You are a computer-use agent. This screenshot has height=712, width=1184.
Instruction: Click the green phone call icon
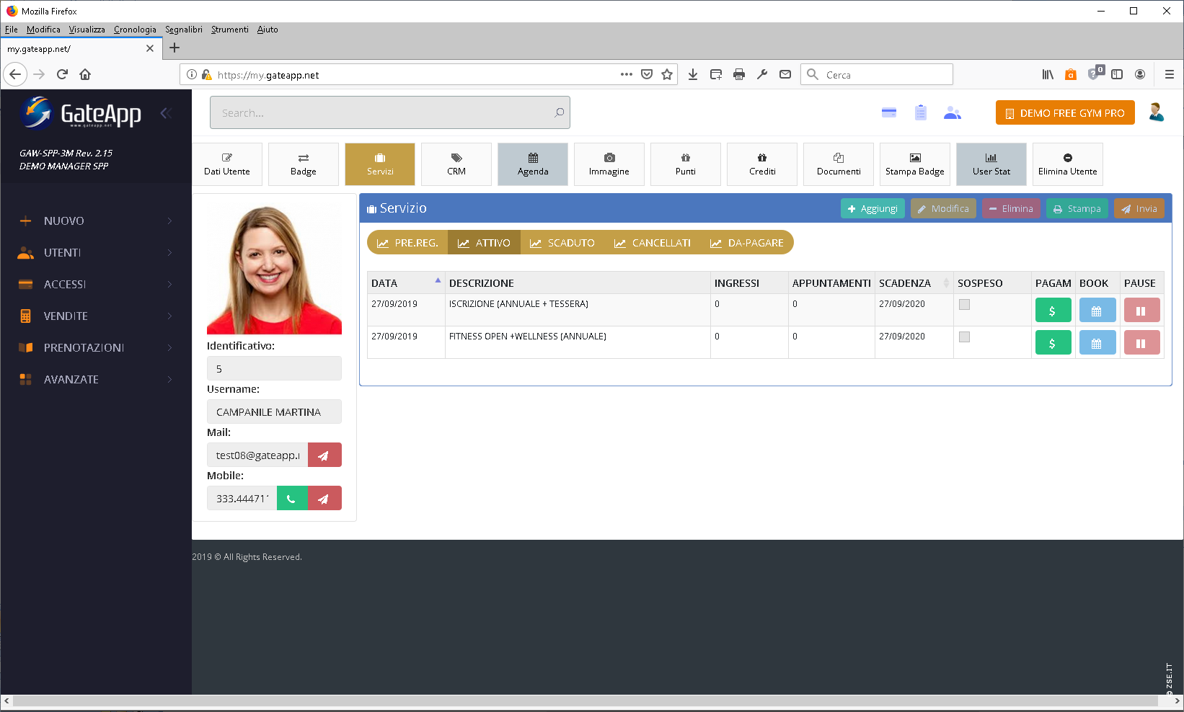(x=292, y=498)
